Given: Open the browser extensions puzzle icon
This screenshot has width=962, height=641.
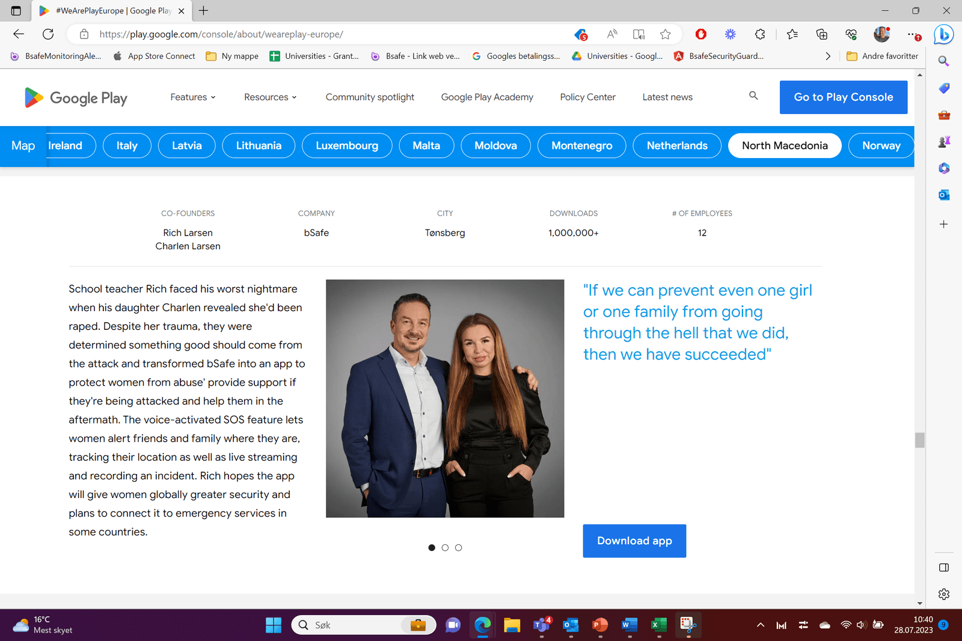Looking at the screenshot, I should coord(760,34).
